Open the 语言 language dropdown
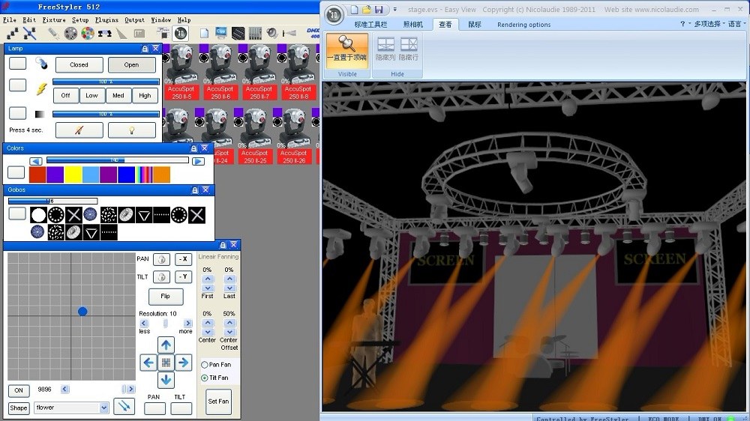The image size is (750, 421). coord(733,24)
